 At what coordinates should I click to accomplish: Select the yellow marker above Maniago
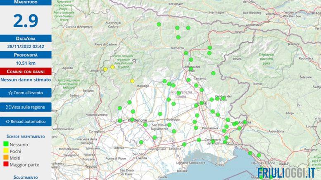(132, 81)
